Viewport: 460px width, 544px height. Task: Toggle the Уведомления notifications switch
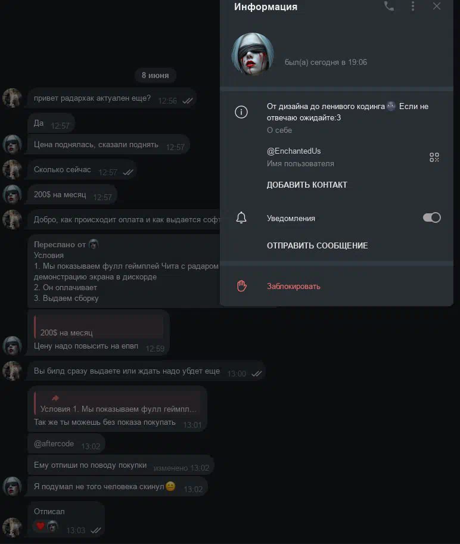(x=431, y=217)
